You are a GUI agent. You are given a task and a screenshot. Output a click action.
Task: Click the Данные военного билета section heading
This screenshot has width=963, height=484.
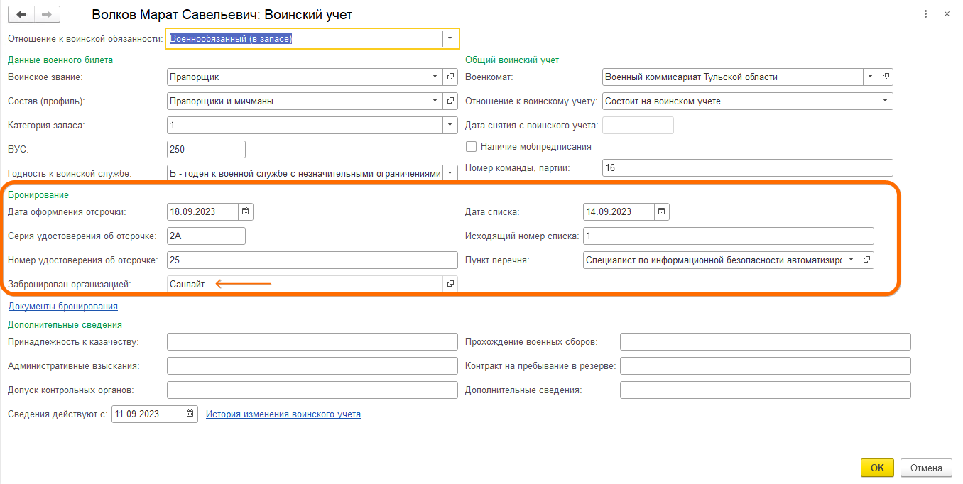[60, 60]
